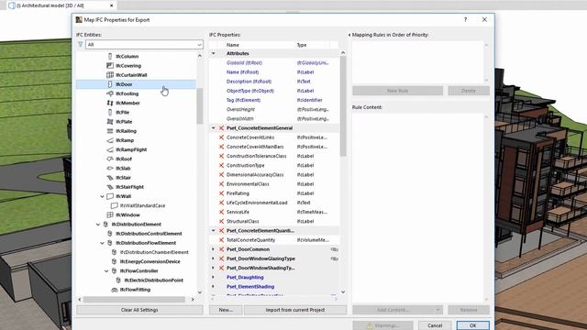Select the IfcWindow entity icon
The width and height of the screenshot is (587, 330).
click(x=110, y=214)
